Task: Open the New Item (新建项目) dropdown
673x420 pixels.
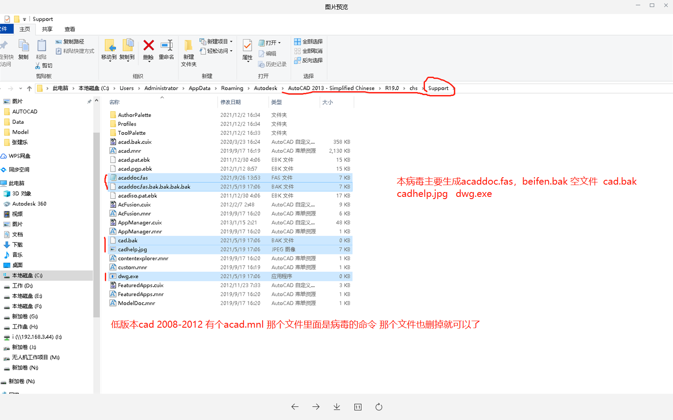Action: tap(217, 42)
